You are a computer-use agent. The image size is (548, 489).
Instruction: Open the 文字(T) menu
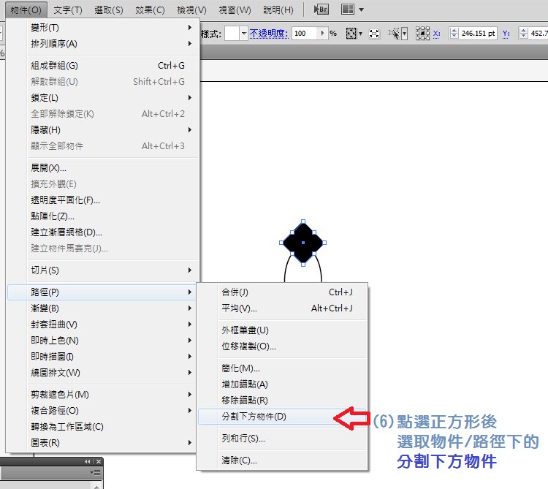pyautogui.click(x=68, y=10)
